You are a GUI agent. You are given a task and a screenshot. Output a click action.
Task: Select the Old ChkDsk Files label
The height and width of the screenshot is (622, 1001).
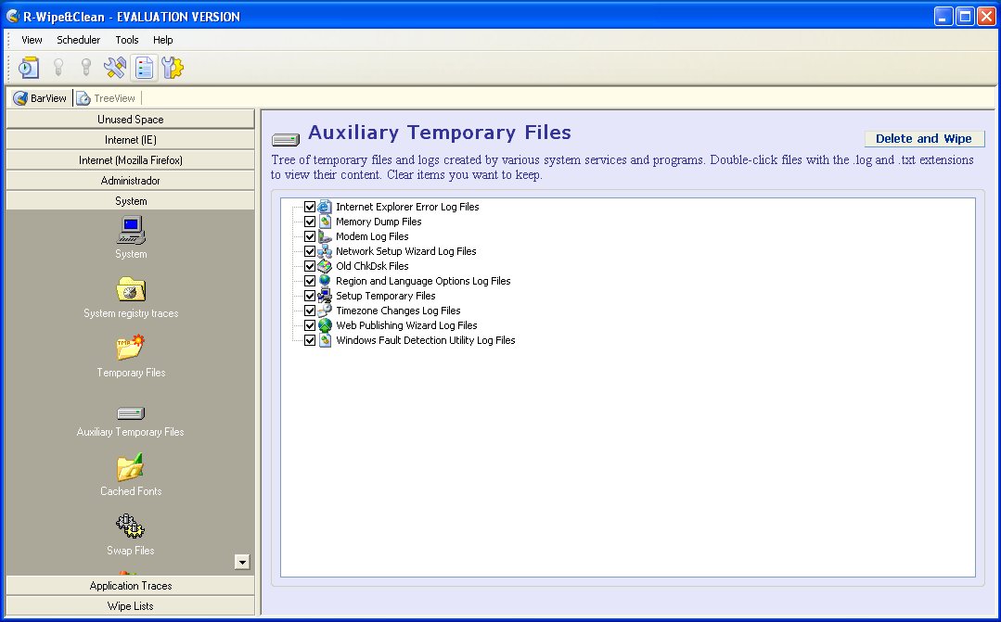coord(372,266)
